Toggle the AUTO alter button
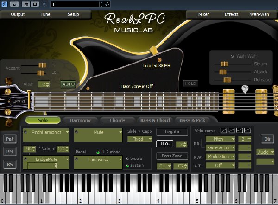The width and height of the screenshot is (278, 205). [x=68, y=84]
